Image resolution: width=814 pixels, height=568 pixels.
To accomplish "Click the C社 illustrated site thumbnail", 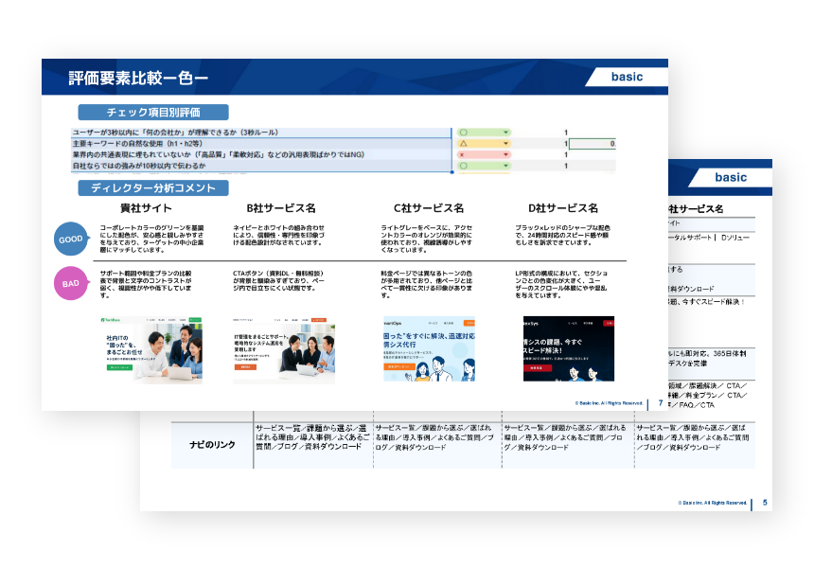I will 429,348.
